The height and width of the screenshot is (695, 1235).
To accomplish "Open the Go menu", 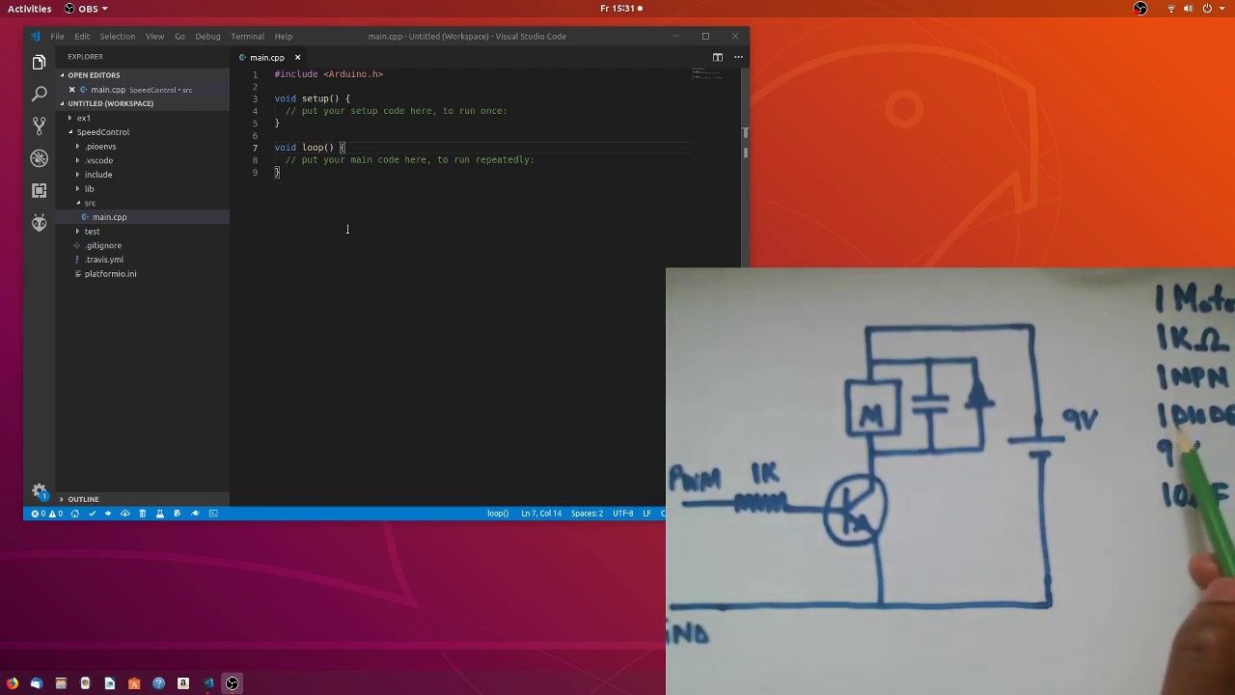I will 179,37.
